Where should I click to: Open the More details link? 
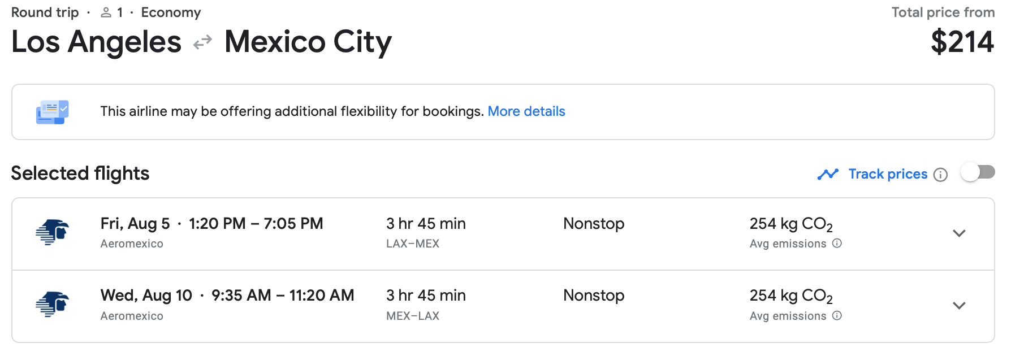point(526,111)
